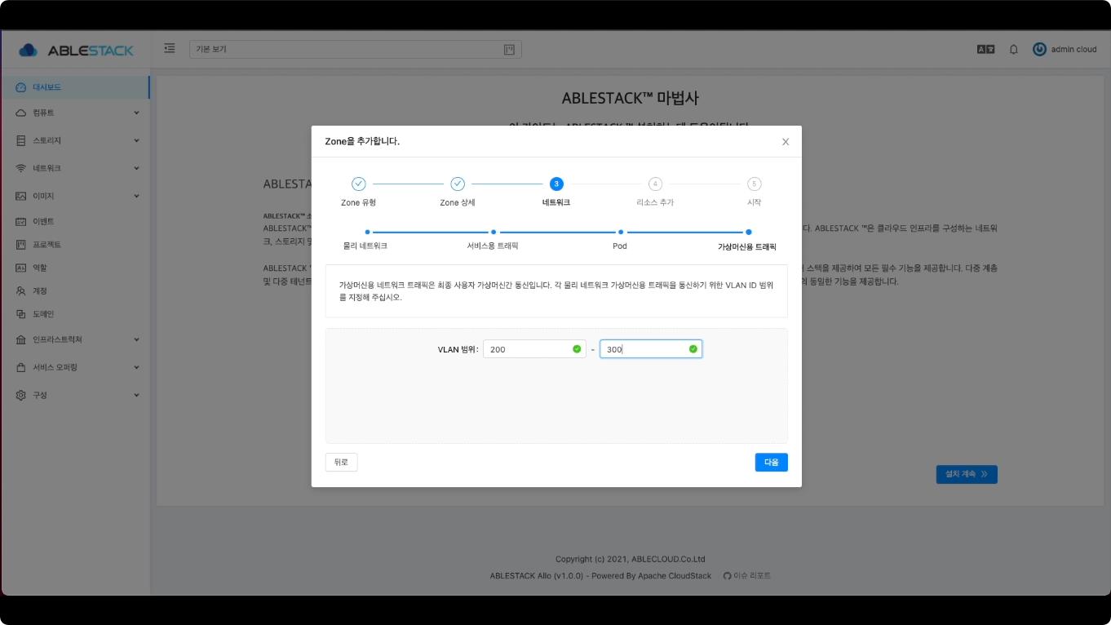Select the 서비스용 트래픽 sub-step

coord(493,246)
